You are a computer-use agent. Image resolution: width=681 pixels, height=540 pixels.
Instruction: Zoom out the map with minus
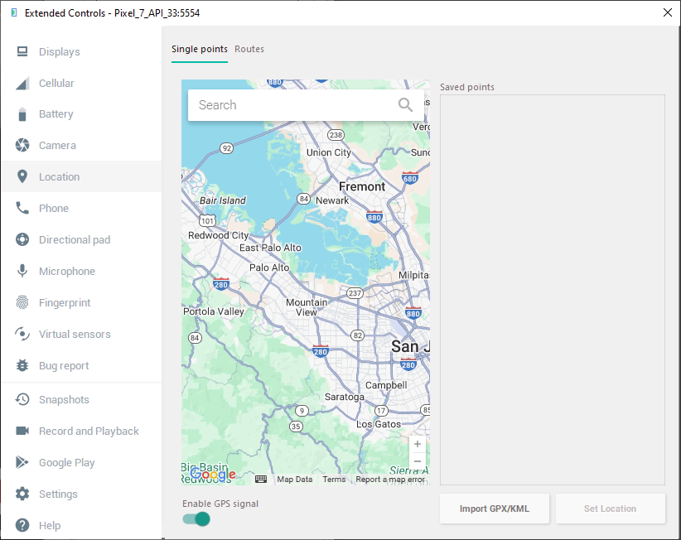coord(418,461)
